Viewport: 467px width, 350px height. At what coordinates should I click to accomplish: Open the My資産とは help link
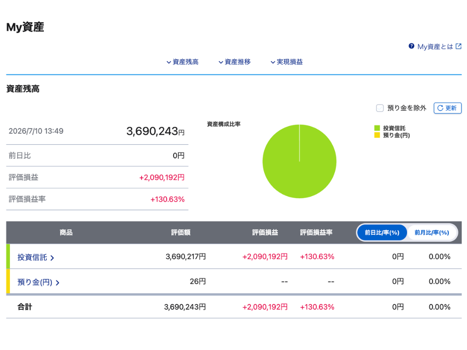tap(435, 46)
